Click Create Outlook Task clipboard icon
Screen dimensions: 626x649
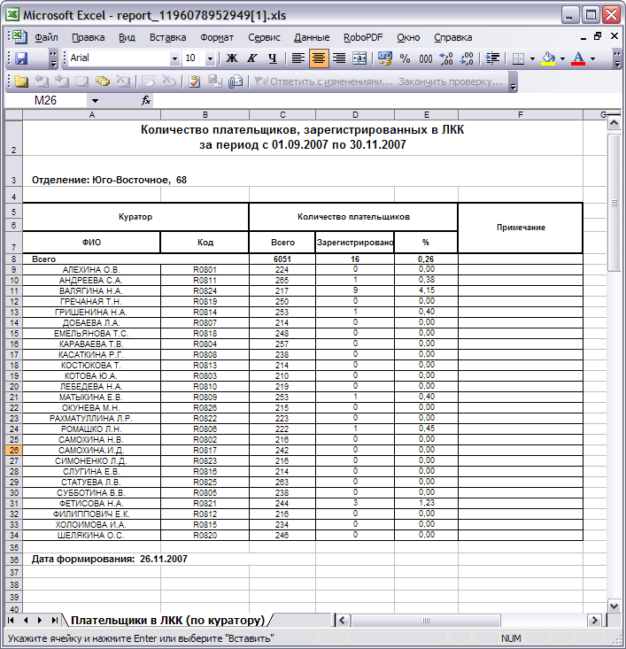(x=194, y=81)
